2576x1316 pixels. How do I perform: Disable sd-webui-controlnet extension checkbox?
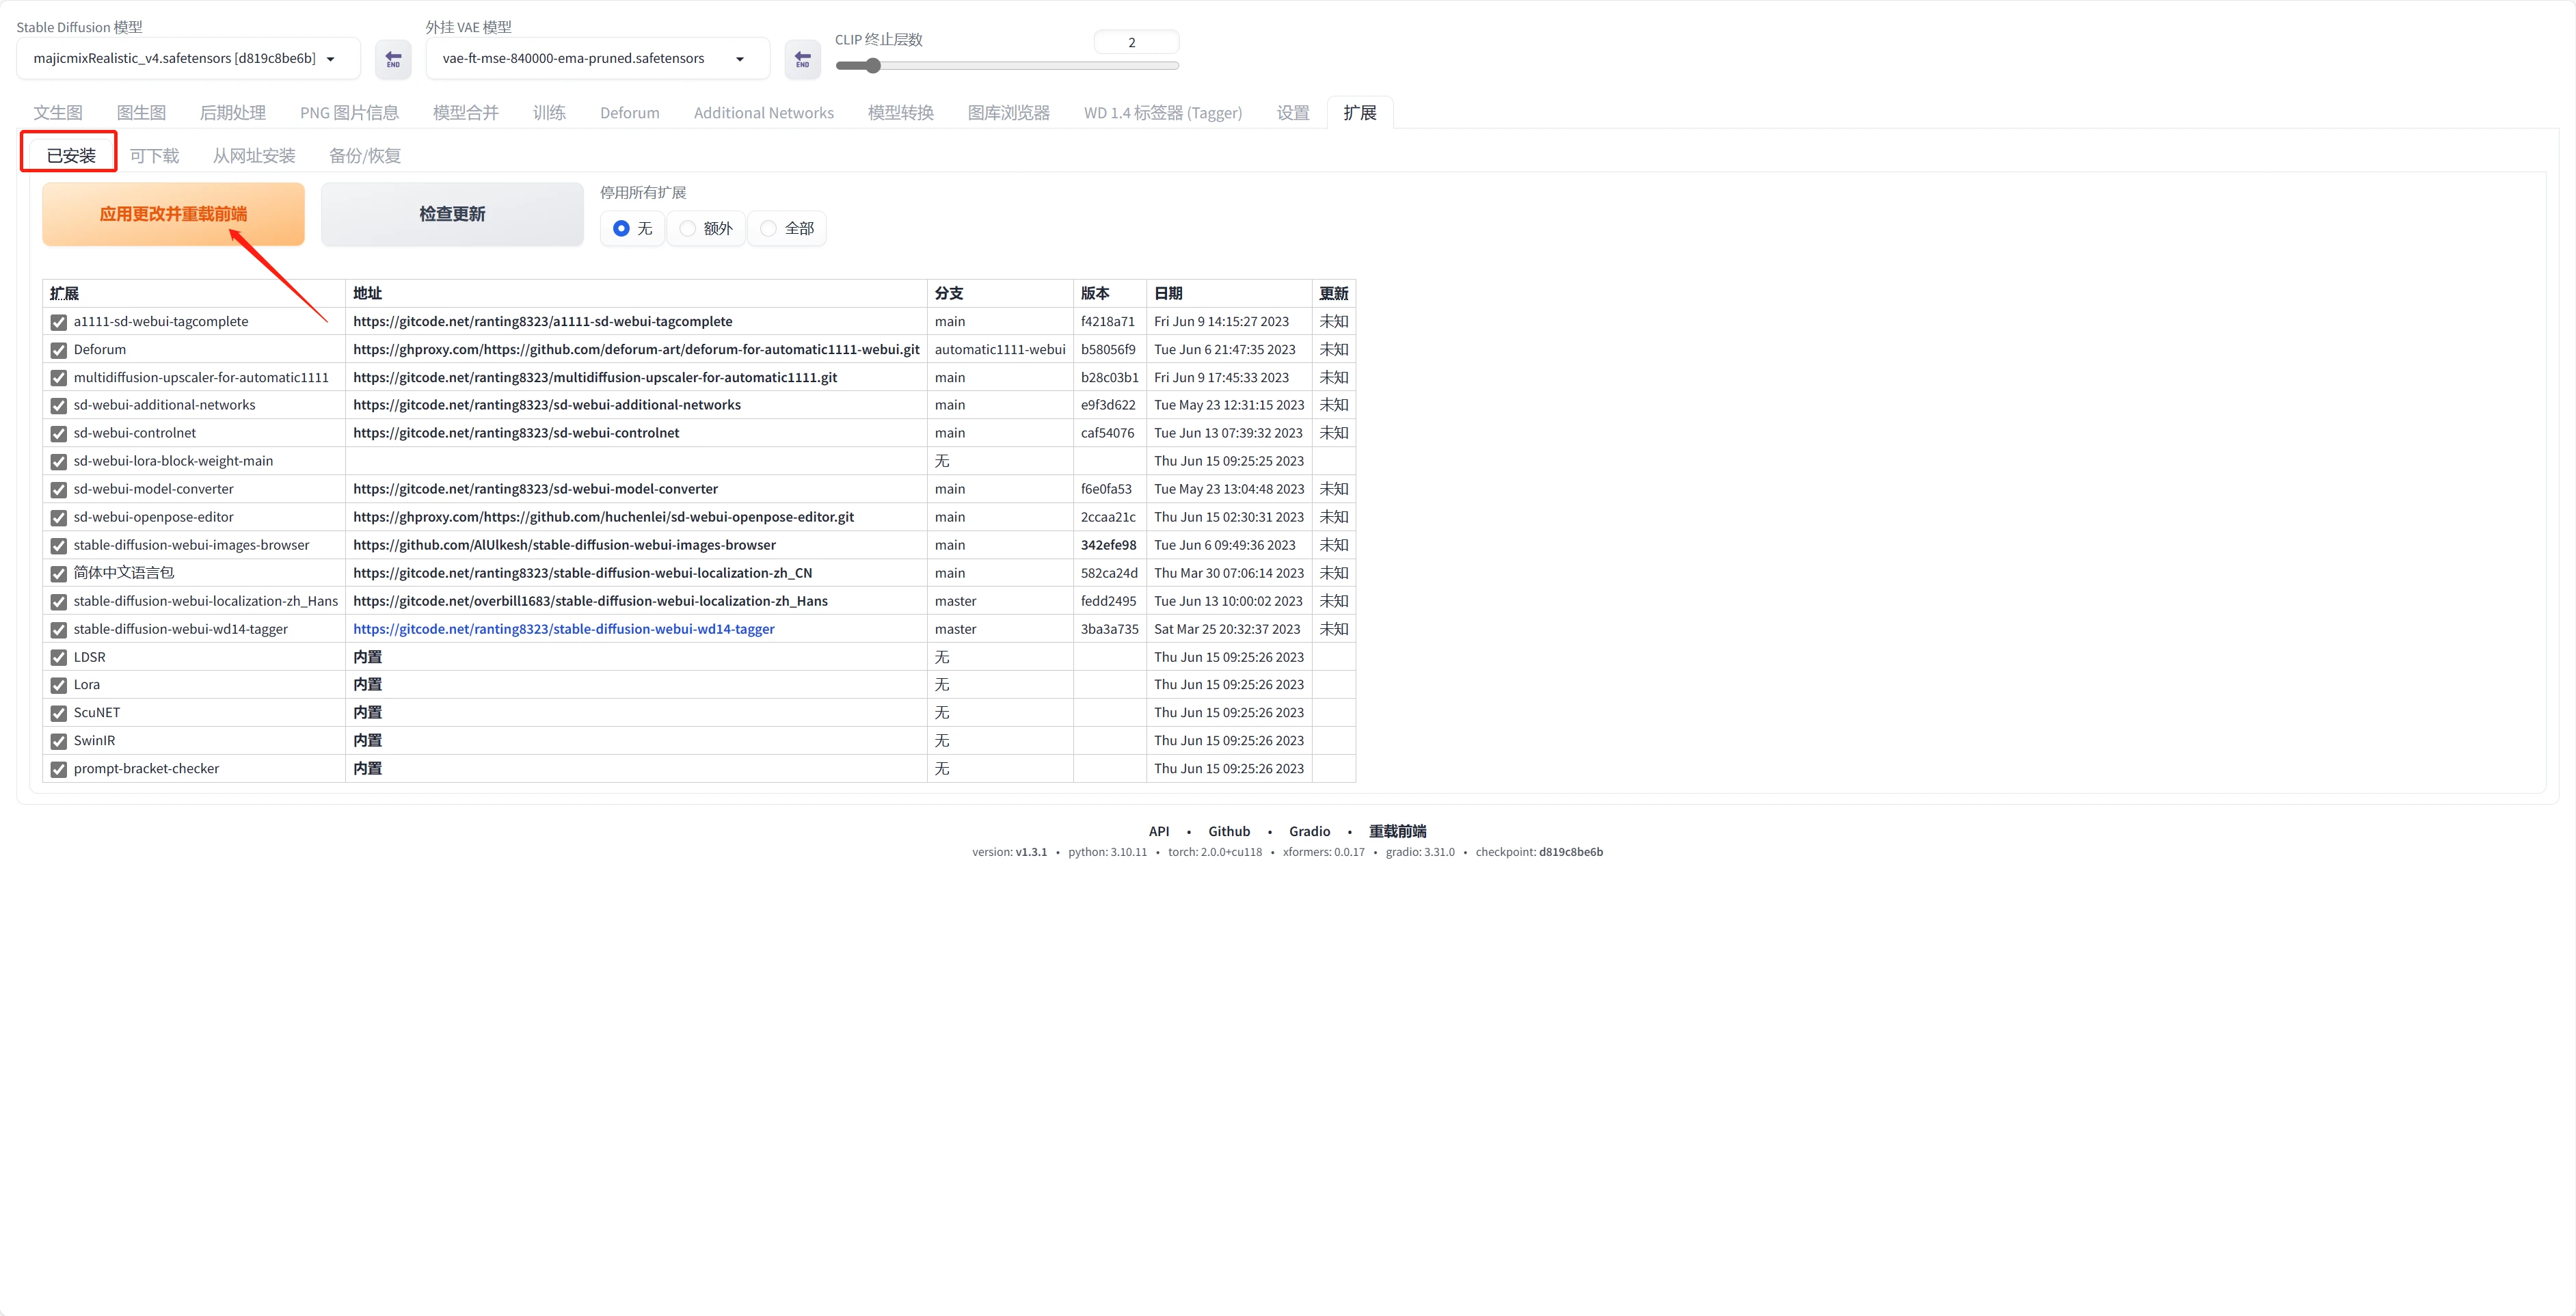click(59, 434)
